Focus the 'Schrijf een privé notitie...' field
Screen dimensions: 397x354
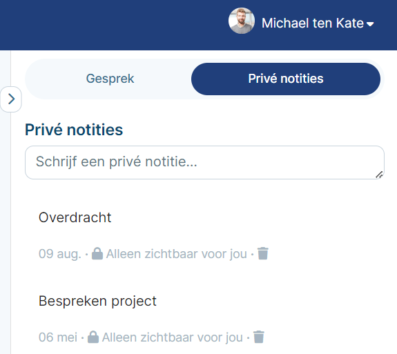point(204,162)
